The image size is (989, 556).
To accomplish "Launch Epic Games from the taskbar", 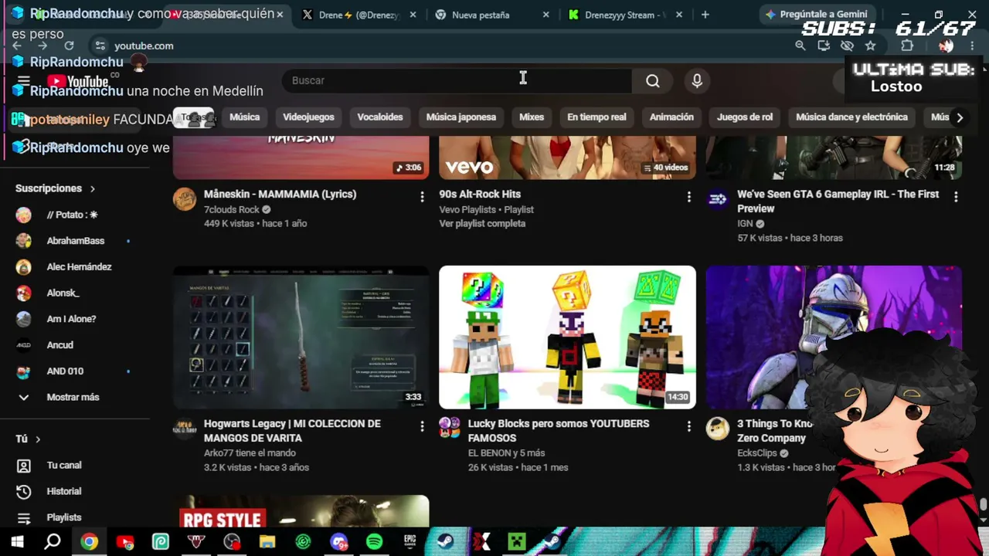I will point(410,542).
